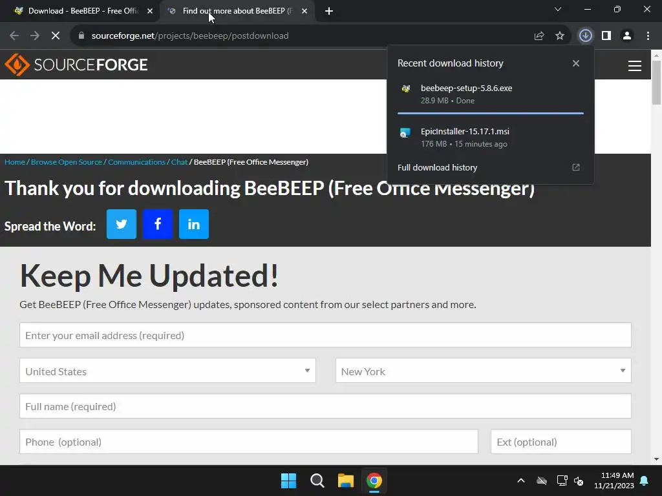
Task: Share on LinkedIn
Action: 194,224
